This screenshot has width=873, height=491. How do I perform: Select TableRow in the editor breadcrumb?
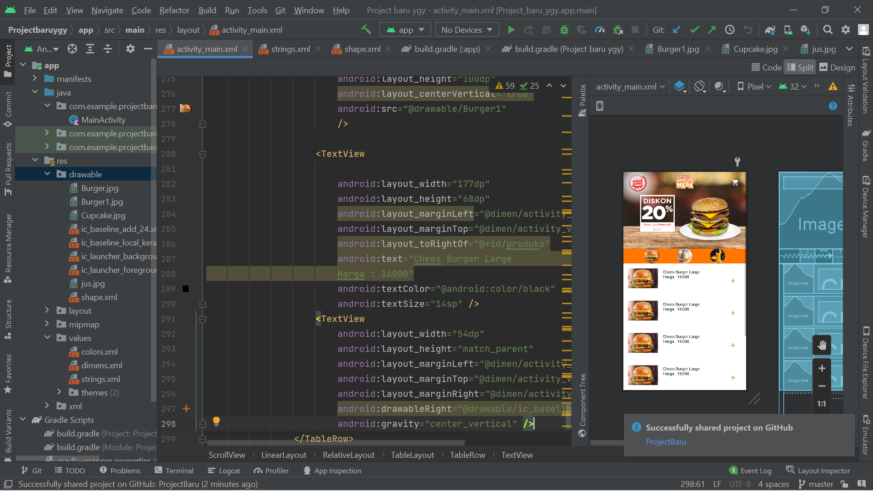467,455
